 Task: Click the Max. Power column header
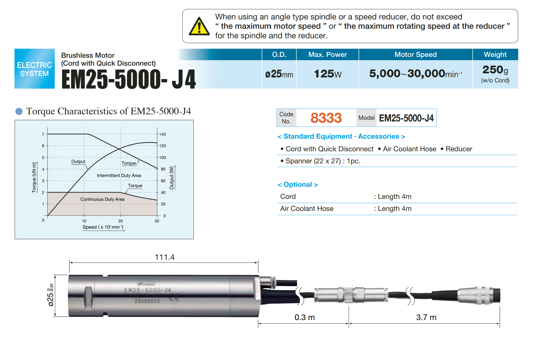pyautogui.click(x=328, y=54)
